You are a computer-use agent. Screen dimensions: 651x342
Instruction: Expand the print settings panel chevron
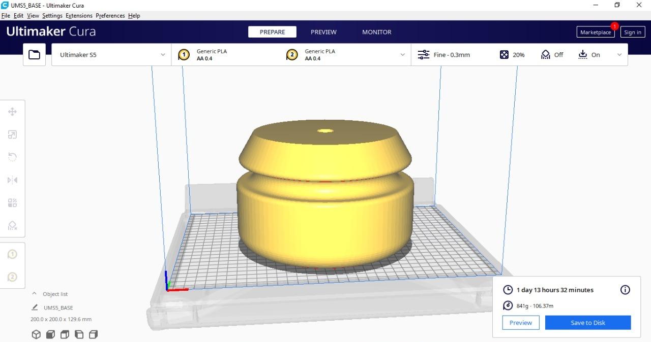(619, 55)
